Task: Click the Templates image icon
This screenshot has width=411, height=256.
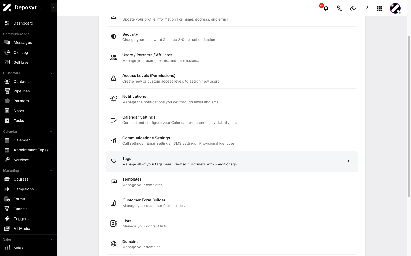Action: [114, 182]
